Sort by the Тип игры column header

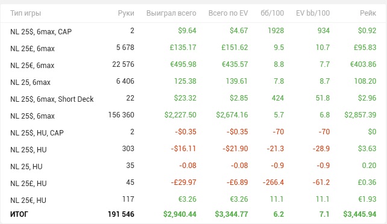click(x=25, y=13)
